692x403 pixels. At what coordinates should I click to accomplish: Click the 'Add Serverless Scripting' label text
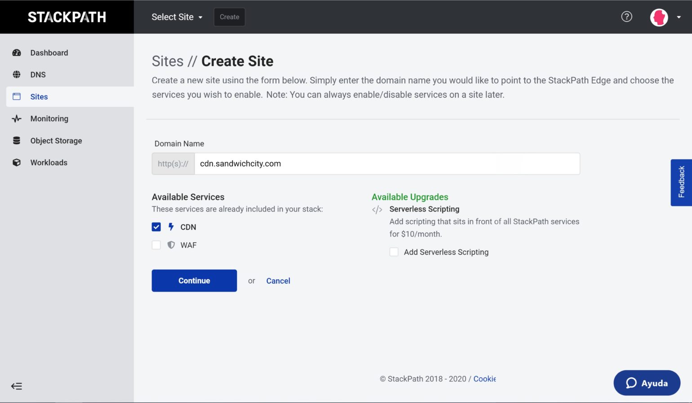tap(446, 252)
